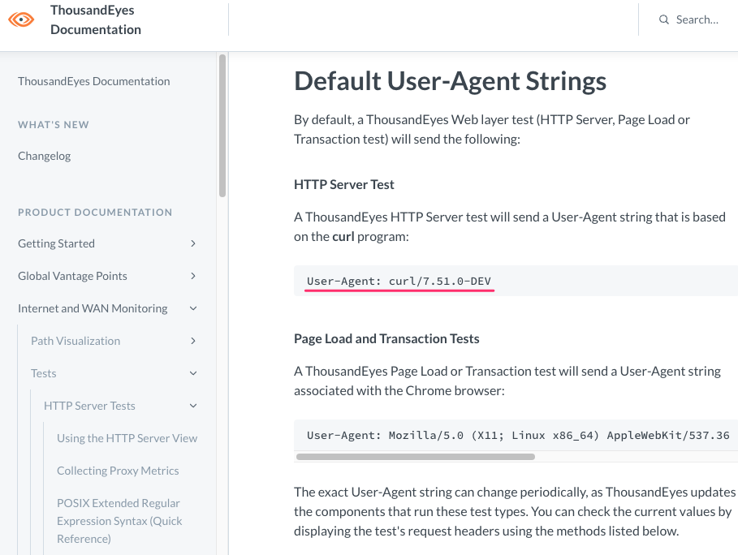Open Internet and WAN Monitoring section
The height and width of the screenshot is (555, 738).
93,308
